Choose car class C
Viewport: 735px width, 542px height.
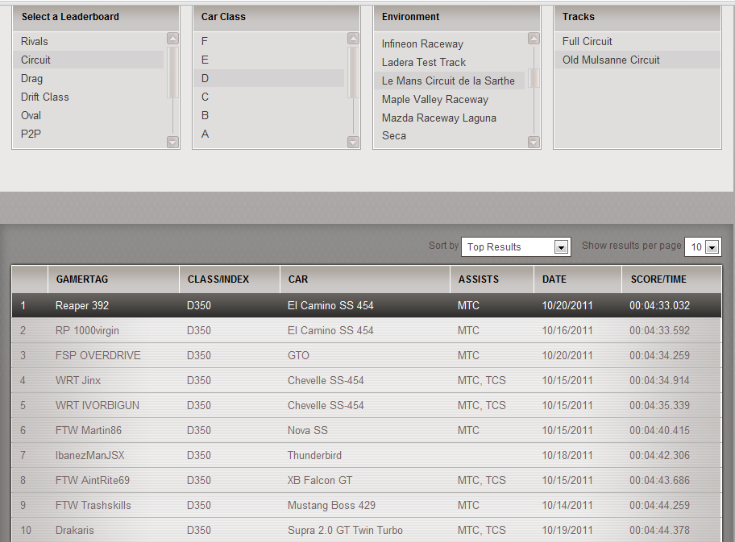[206, 97]
